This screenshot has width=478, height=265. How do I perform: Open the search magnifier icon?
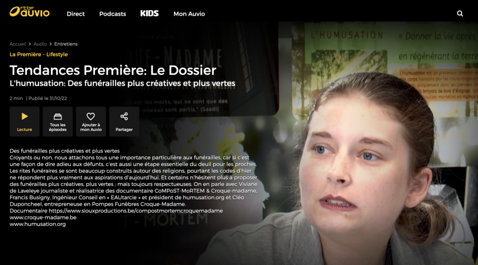[x=460, y=14]
